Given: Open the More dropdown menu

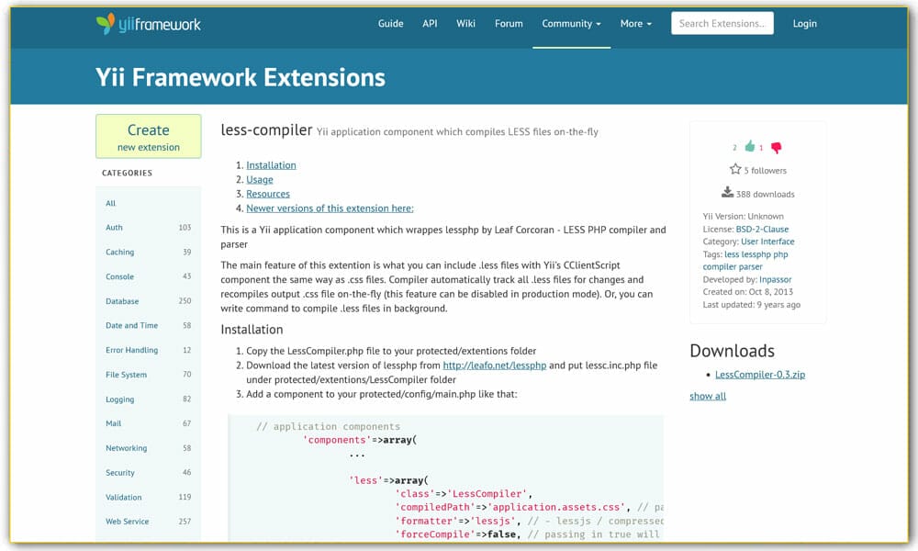Looking at the screenshot, I should click(635, 24).
